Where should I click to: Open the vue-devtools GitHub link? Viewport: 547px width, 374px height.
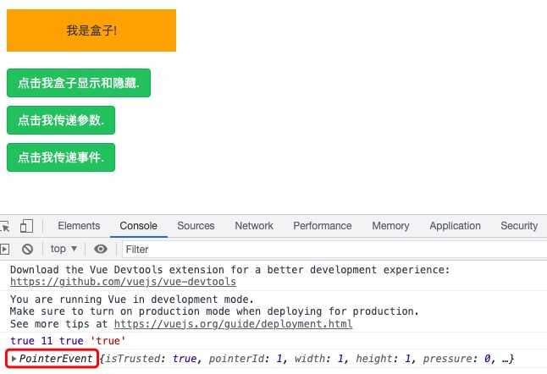(x=123, y=282)
